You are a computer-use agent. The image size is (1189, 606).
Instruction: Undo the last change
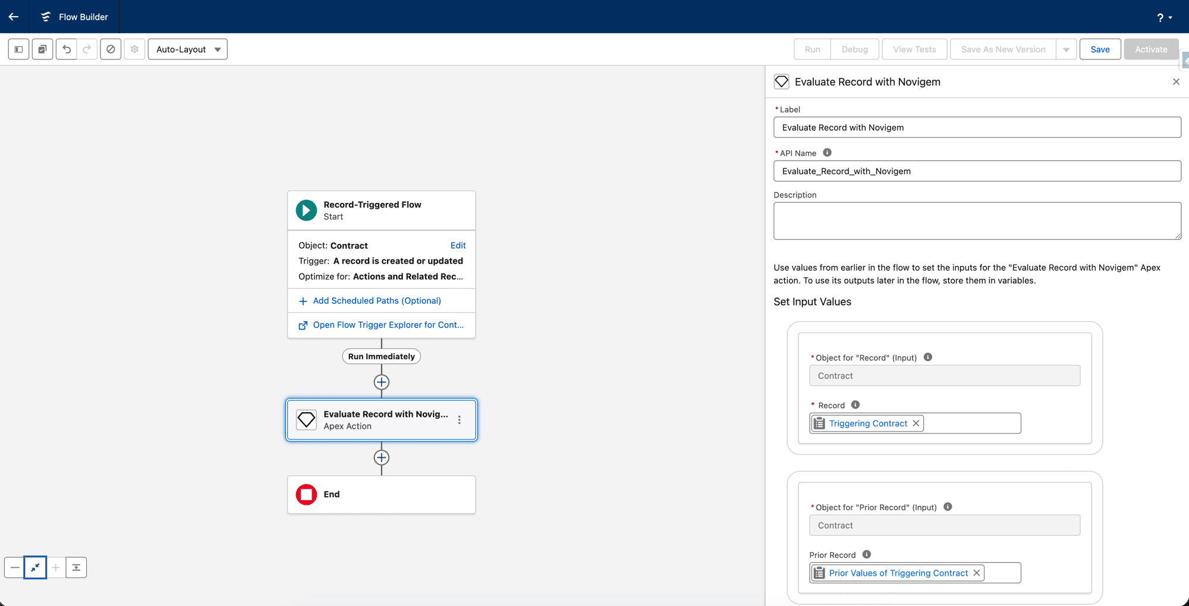67,49
